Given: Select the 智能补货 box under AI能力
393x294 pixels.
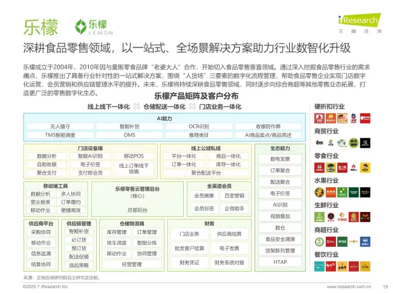Looking at the screenshot, I should click(129, 126).
